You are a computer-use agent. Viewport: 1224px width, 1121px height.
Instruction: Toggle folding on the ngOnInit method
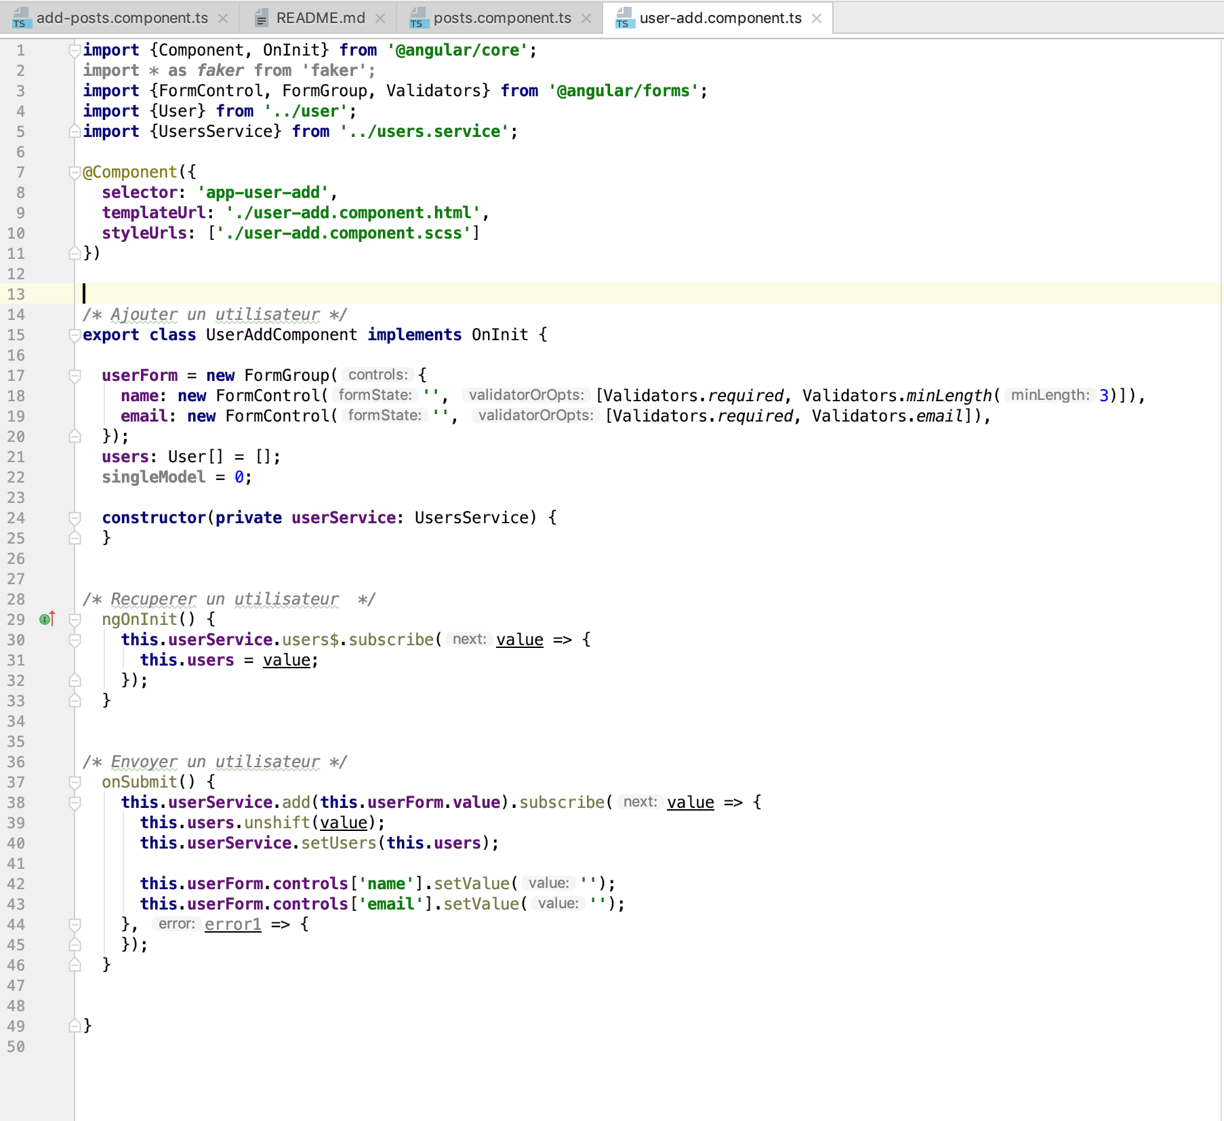click(73, 619)
